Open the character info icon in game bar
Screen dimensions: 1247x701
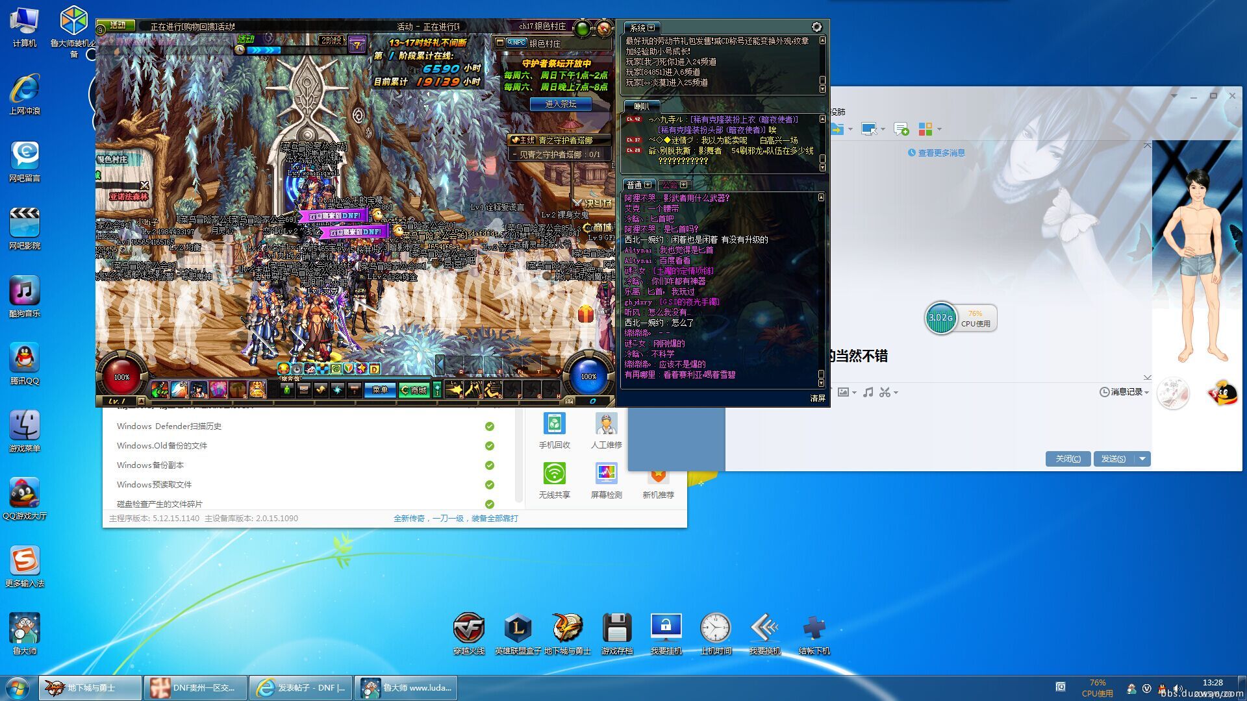pyautogui.click(x=287, y=390)
